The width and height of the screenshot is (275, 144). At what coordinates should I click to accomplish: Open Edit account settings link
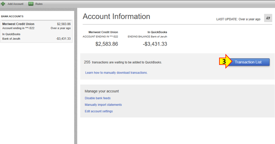(99, 111)
